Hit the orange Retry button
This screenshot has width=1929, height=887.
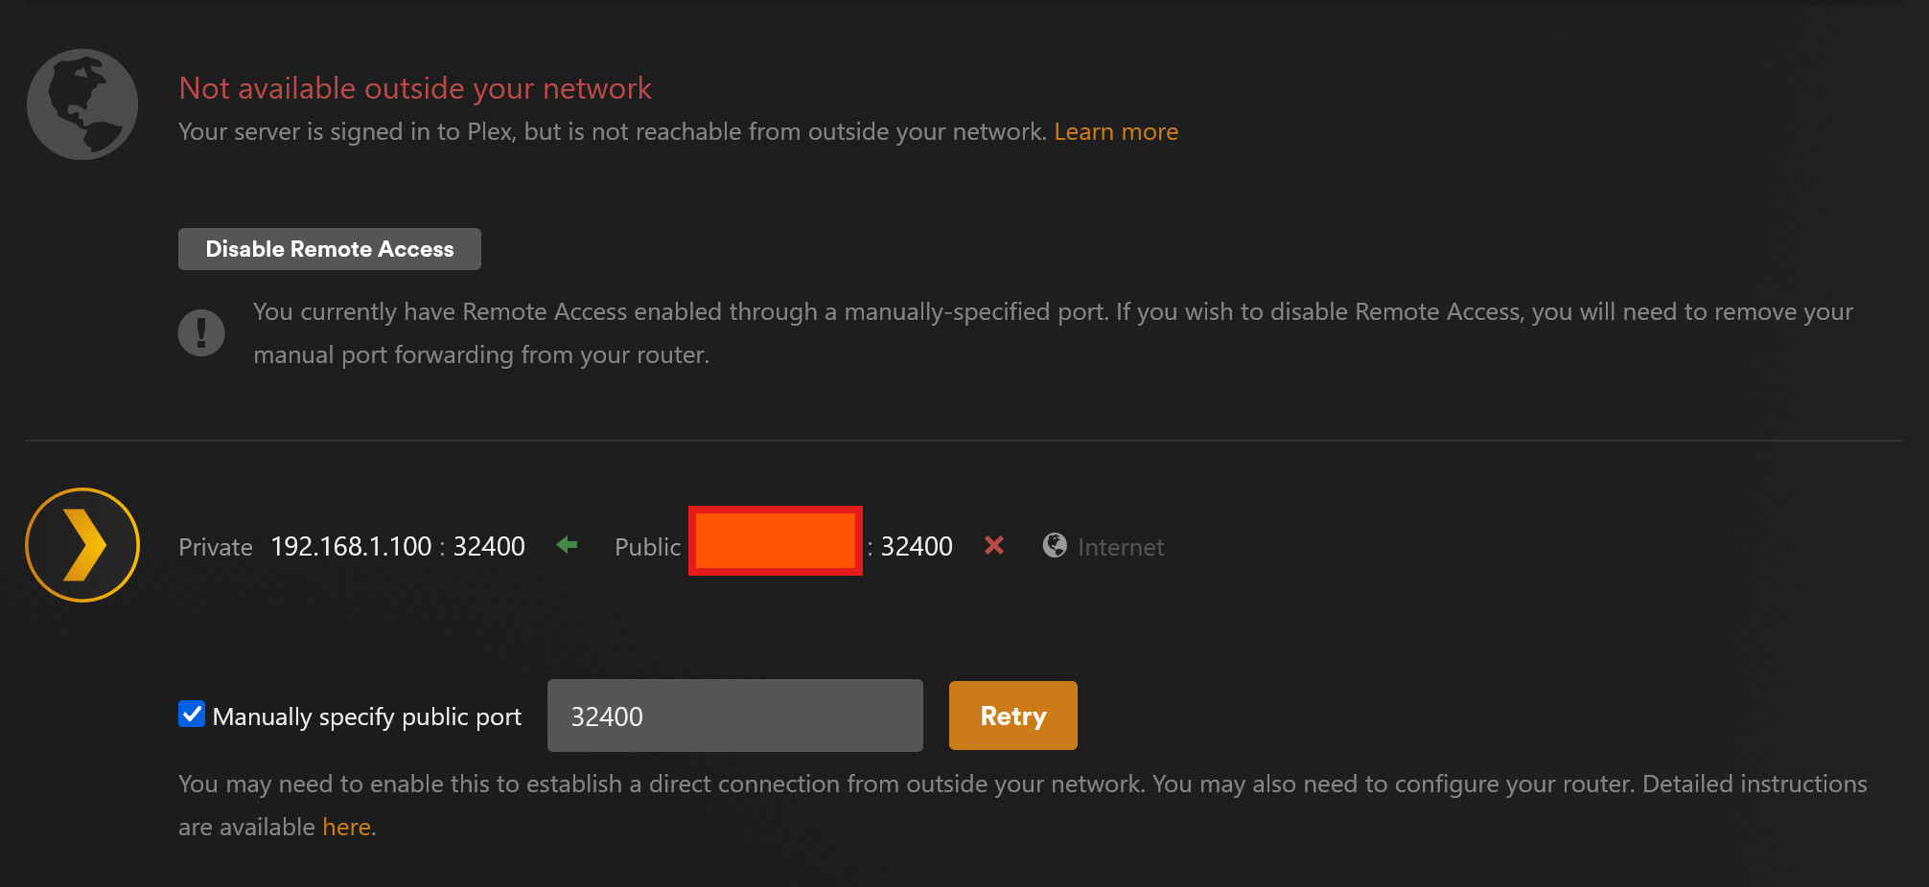tap(1012, 716)
